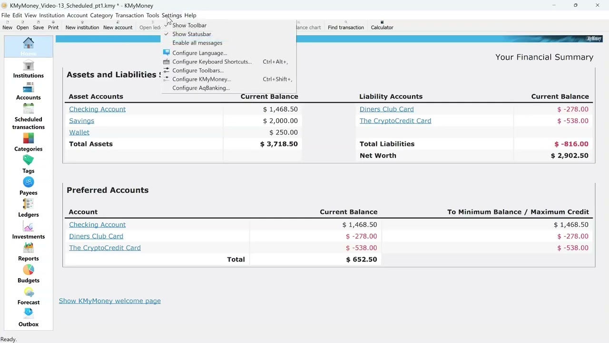The image size is (609, 343).
Task: Choose Configure KMyMoney menu entry
Action: pyautogui.click(x=228, y=79)
